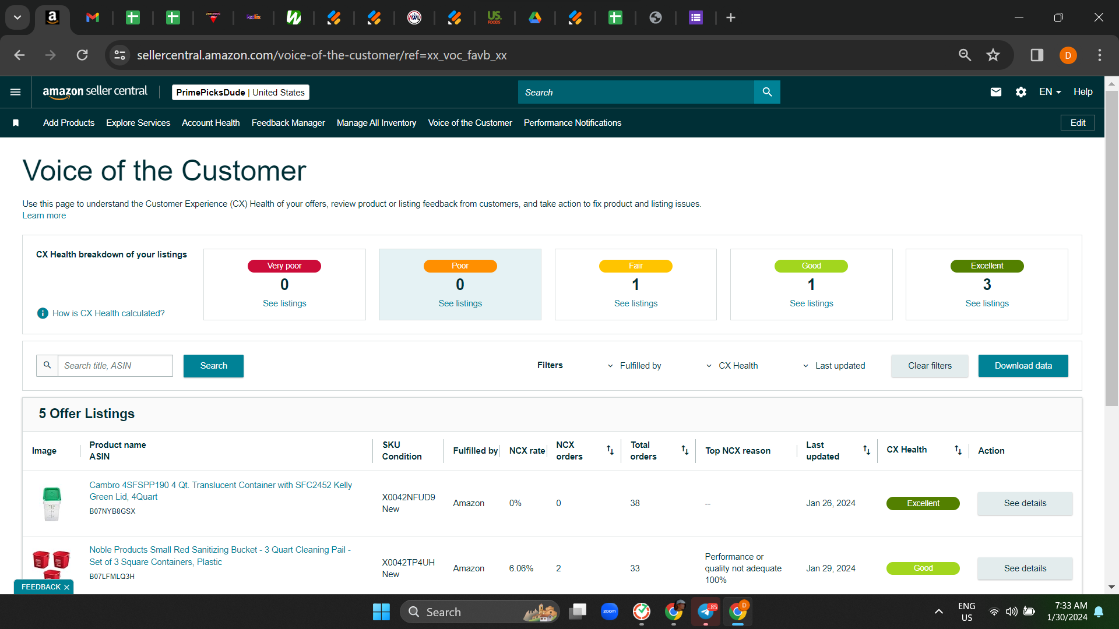This screenshot has width=1119, height=629.
Task: Click the CX Health info icon
Action: point(43,313)
